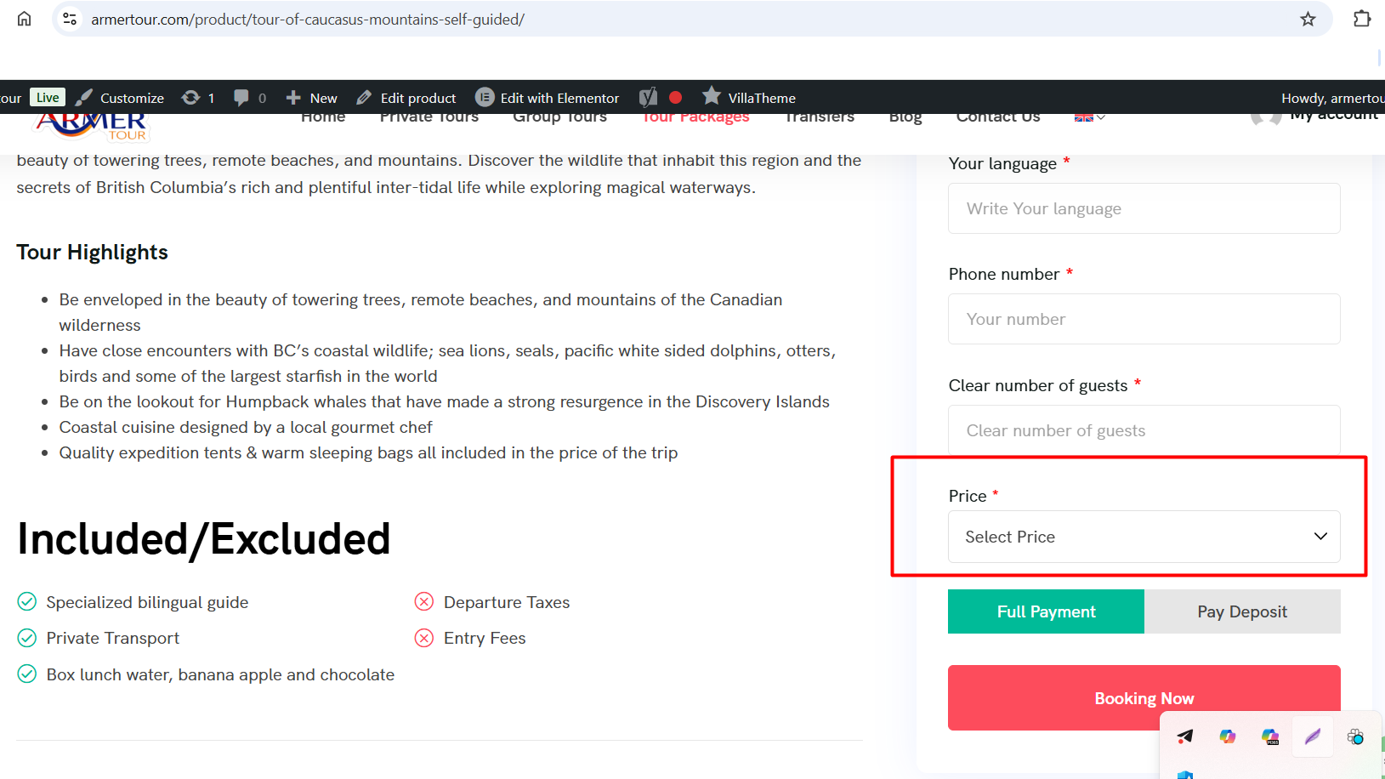Open the VillaTheme admin menu
This screenshot has height=779, width=1385.
(x=749, y=98)
